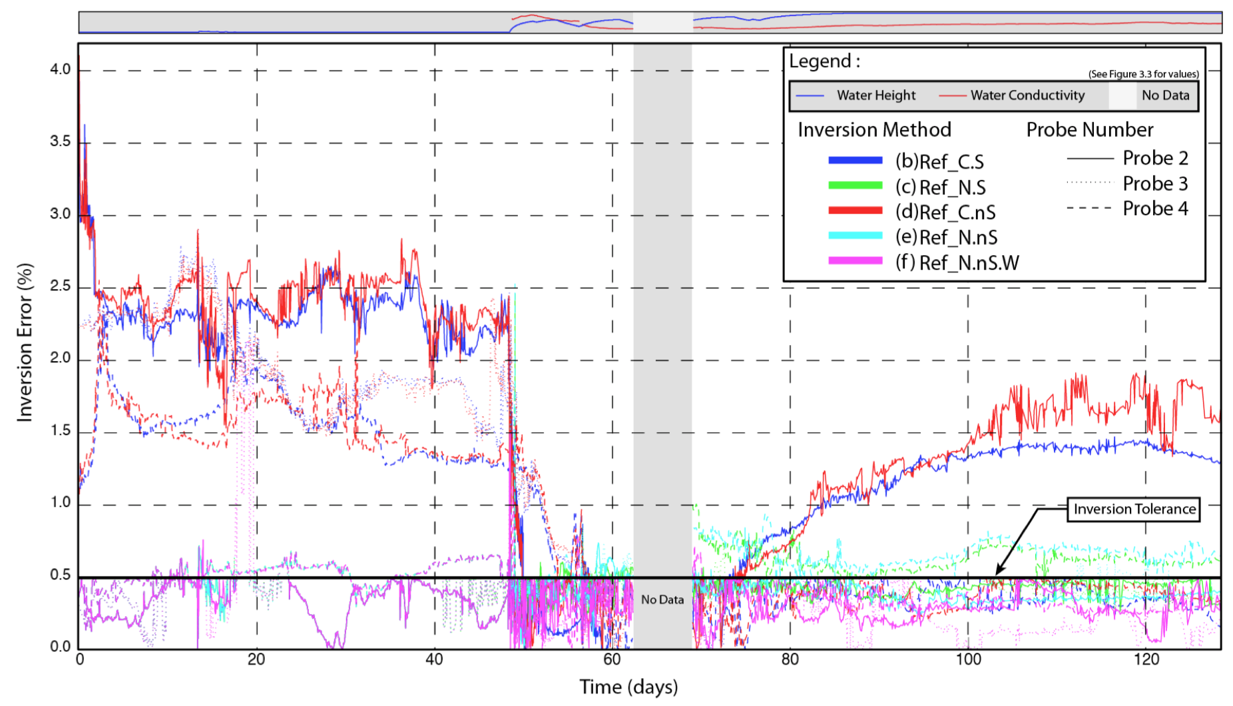Click the blue (b)Ref_C.S legend swatch

pos(855,161)
